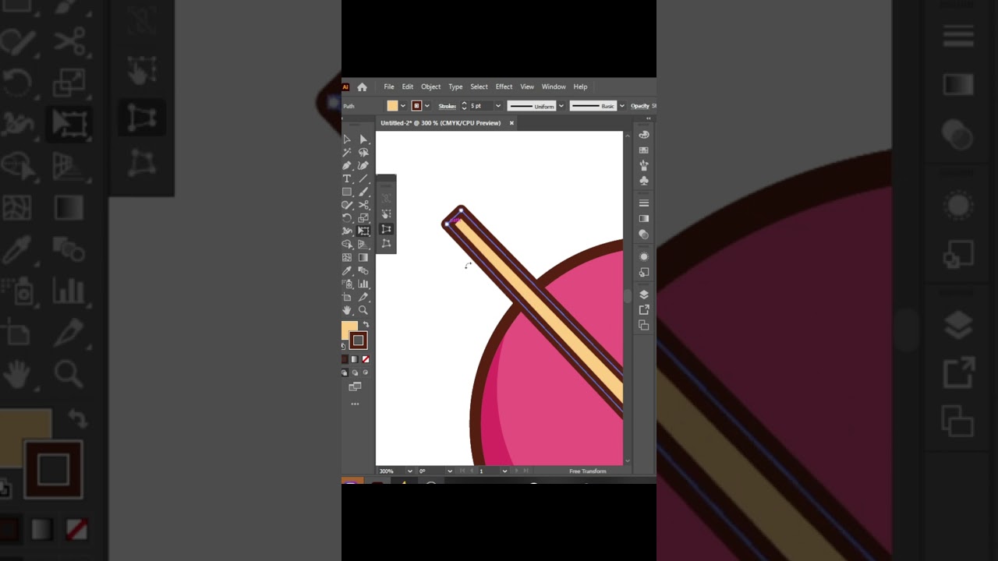Select the Blend tool

363,270
